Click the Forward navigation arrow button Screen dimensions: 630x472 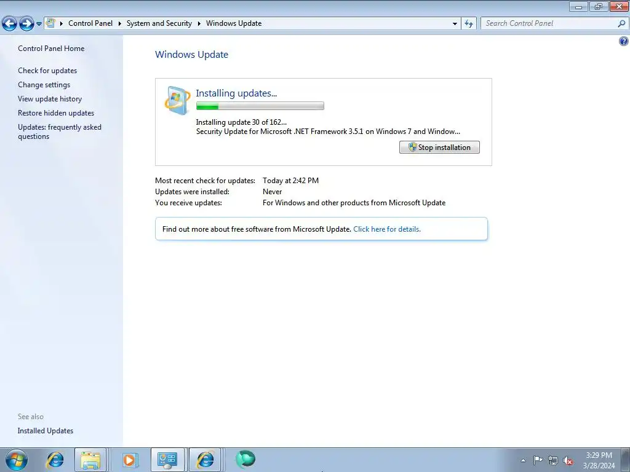pos(26,24)
